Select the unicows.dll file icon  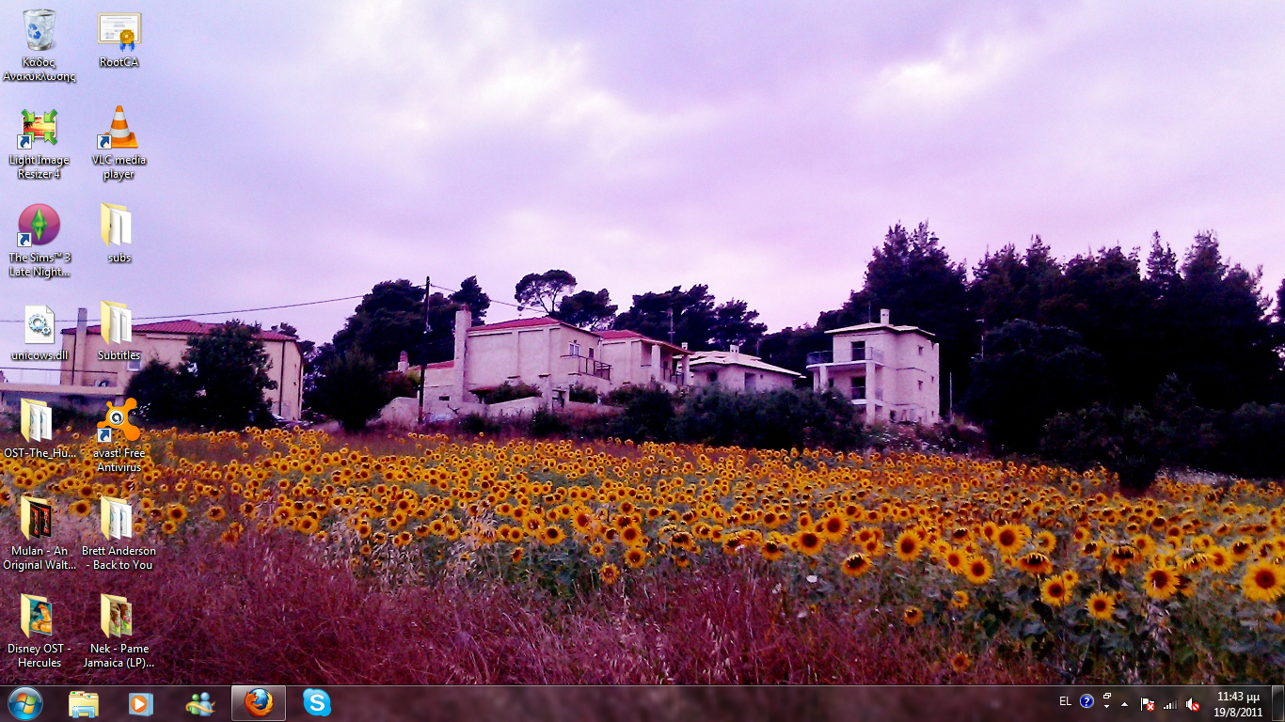(x=40, y=333)
